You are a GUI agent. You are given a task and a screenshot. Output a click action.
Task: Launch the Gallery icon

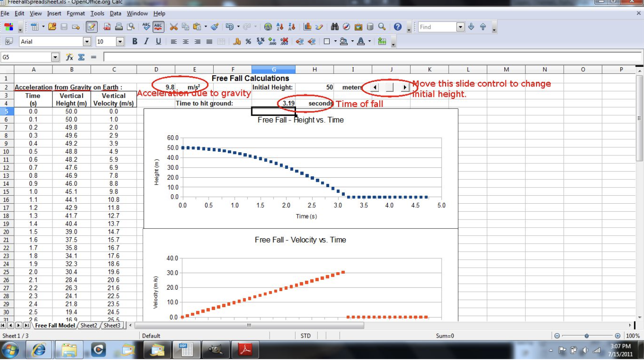[x=358, y=27]
